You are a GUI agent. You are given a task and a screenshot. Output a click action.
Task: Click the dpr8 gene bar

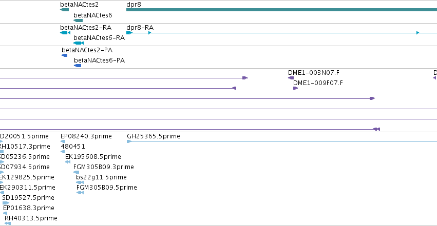pyautogui.click(x=281, y=10)
